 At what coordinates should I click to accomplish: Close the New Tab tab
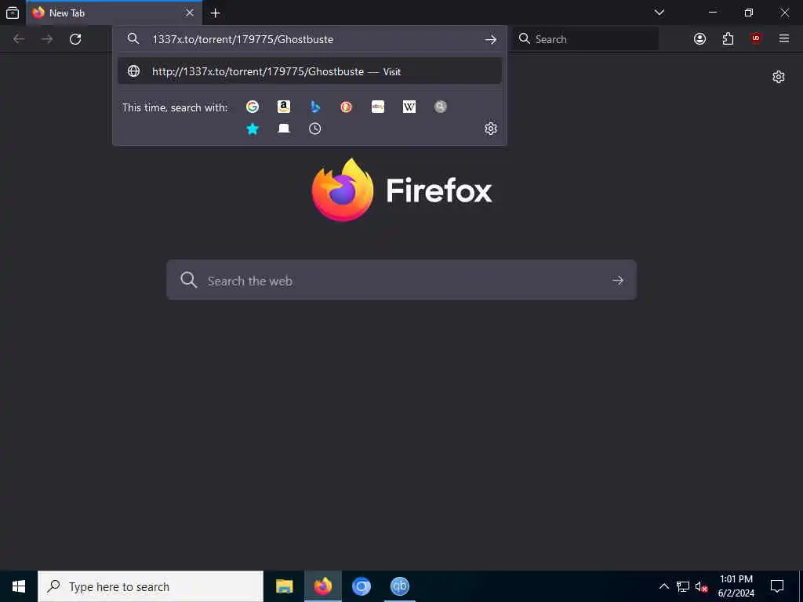click(x=190, y=13)
